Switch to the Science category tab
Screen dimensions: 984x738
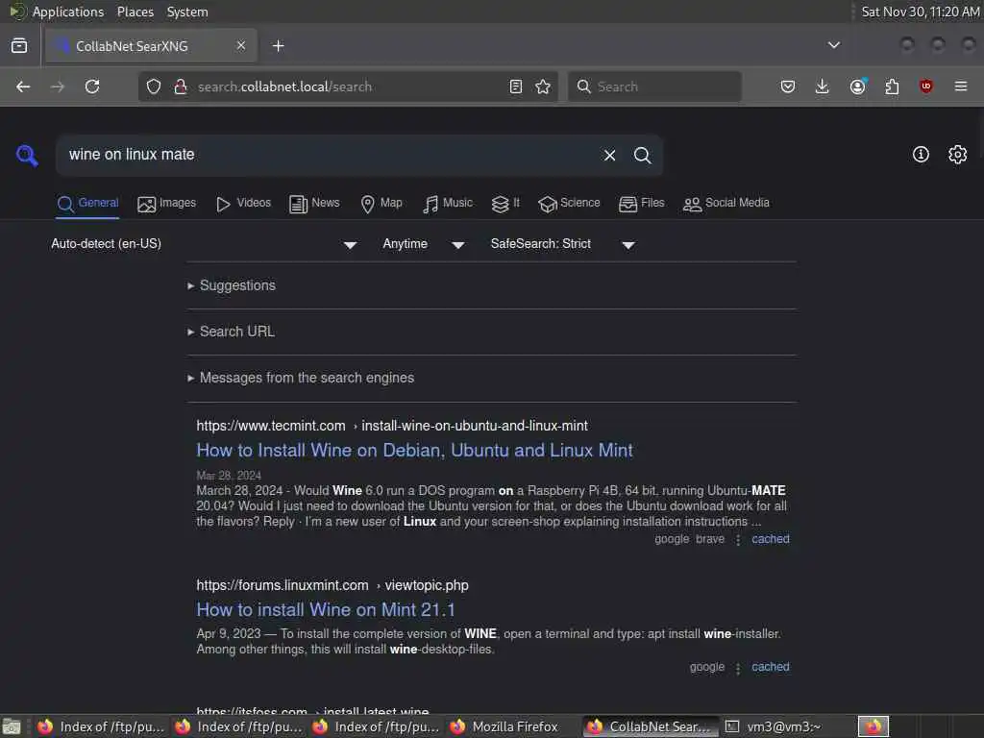point(569,204)
